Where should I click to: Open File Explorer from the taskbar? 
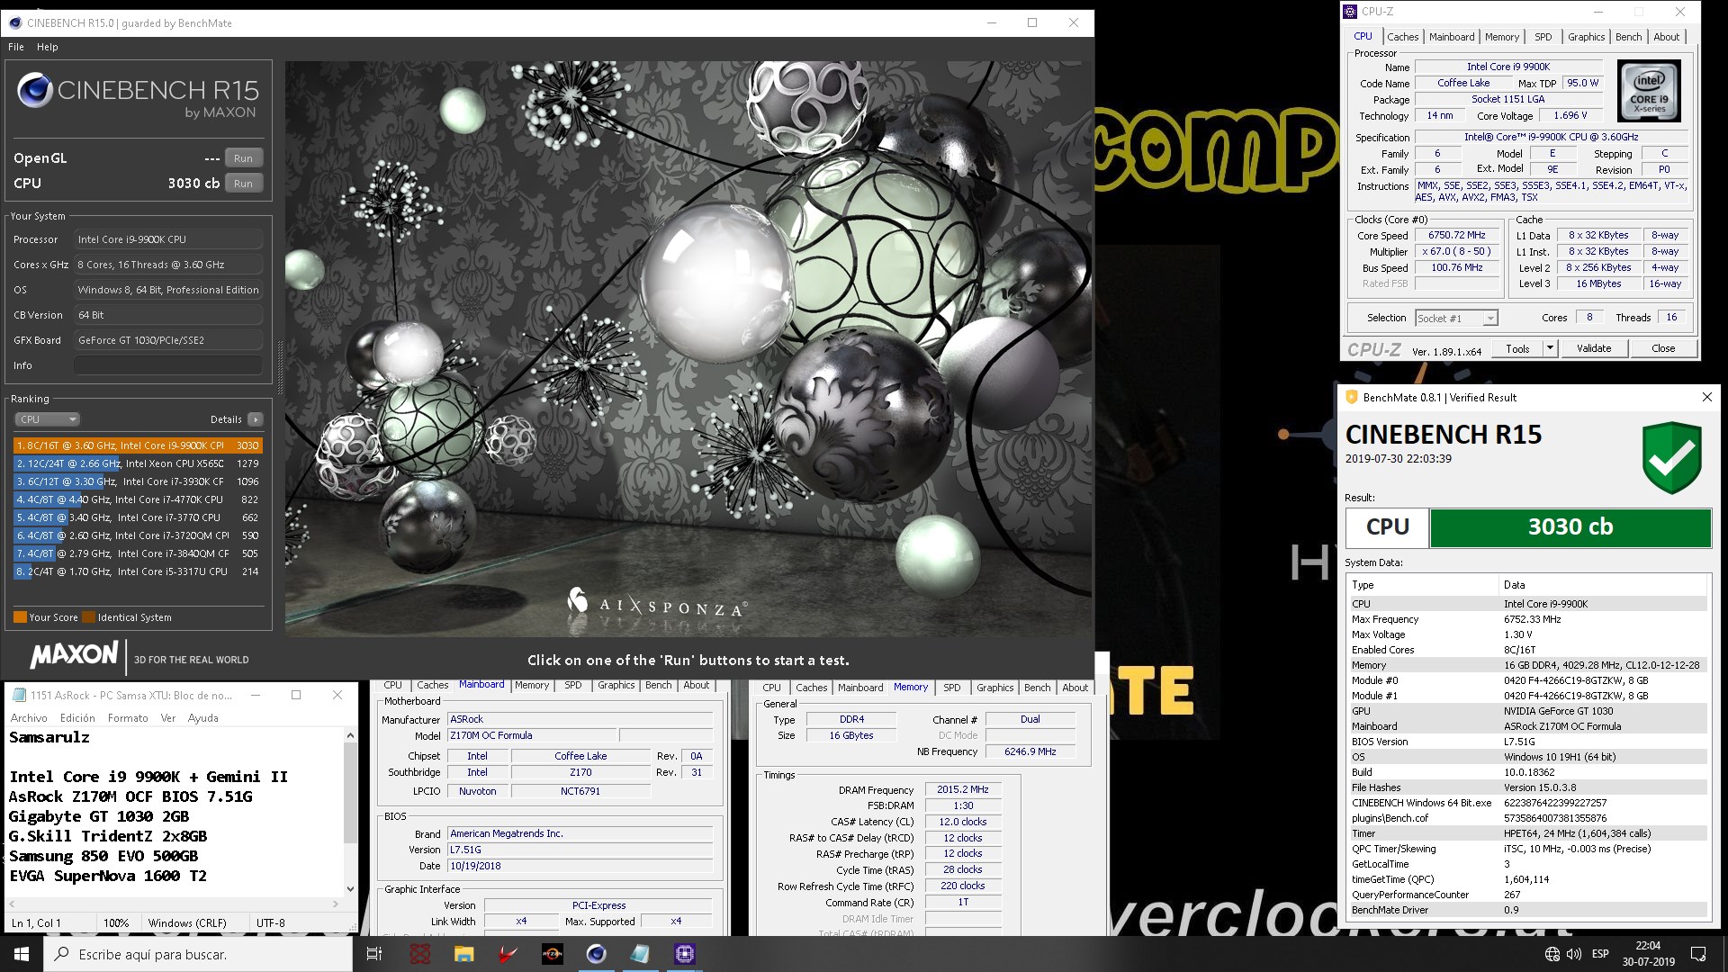click(463, 954)
